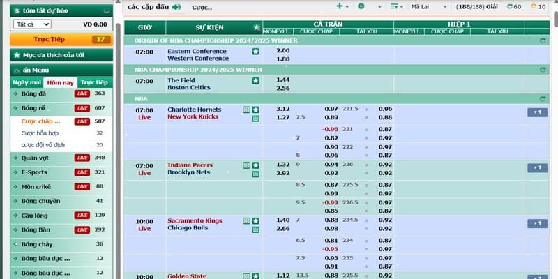
Task: Open dropdown arrow next to plus icon
Action: coord(347,7)
